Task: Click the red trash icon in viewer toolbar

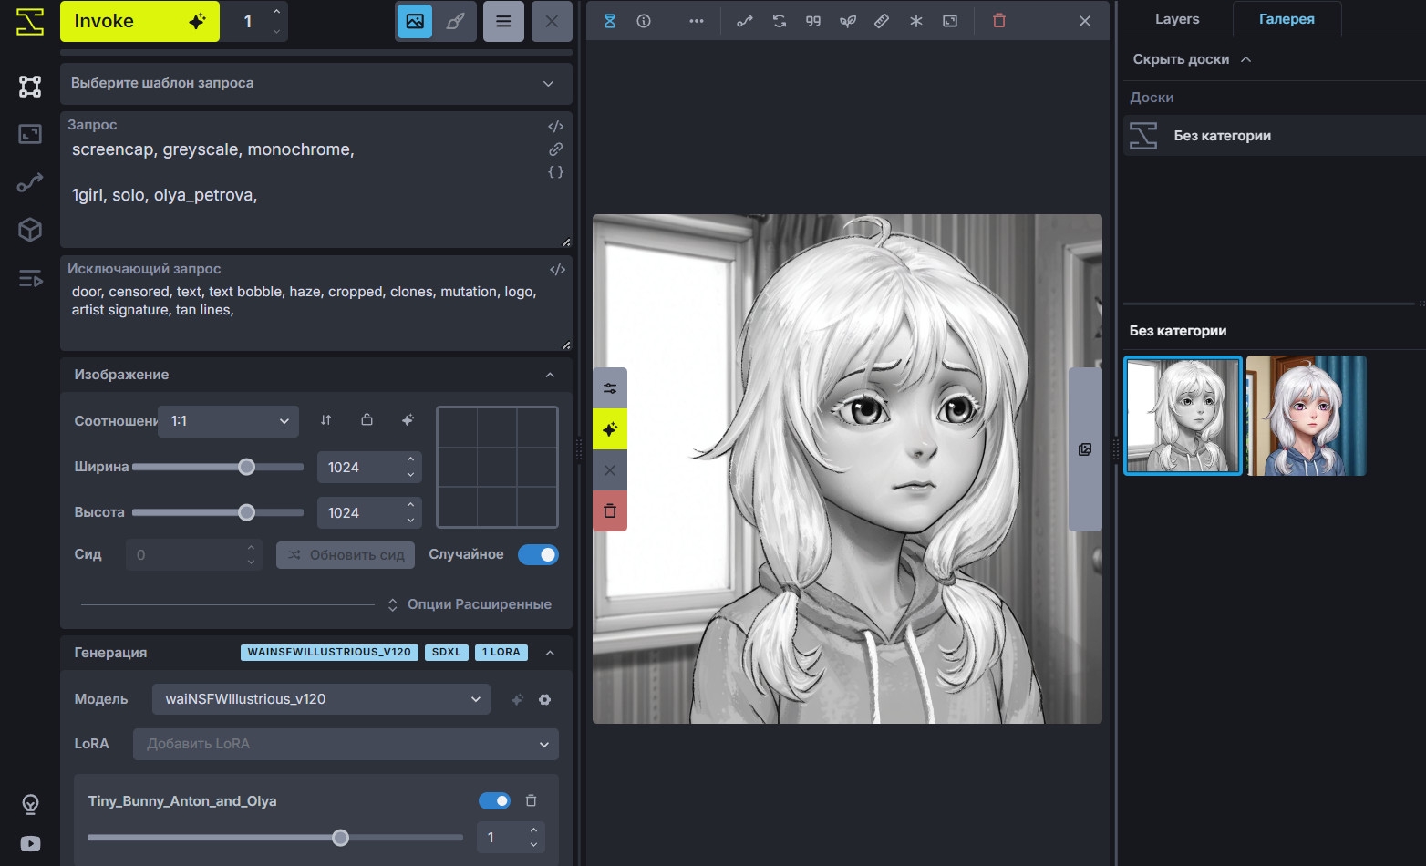Action: coord(998,21)
